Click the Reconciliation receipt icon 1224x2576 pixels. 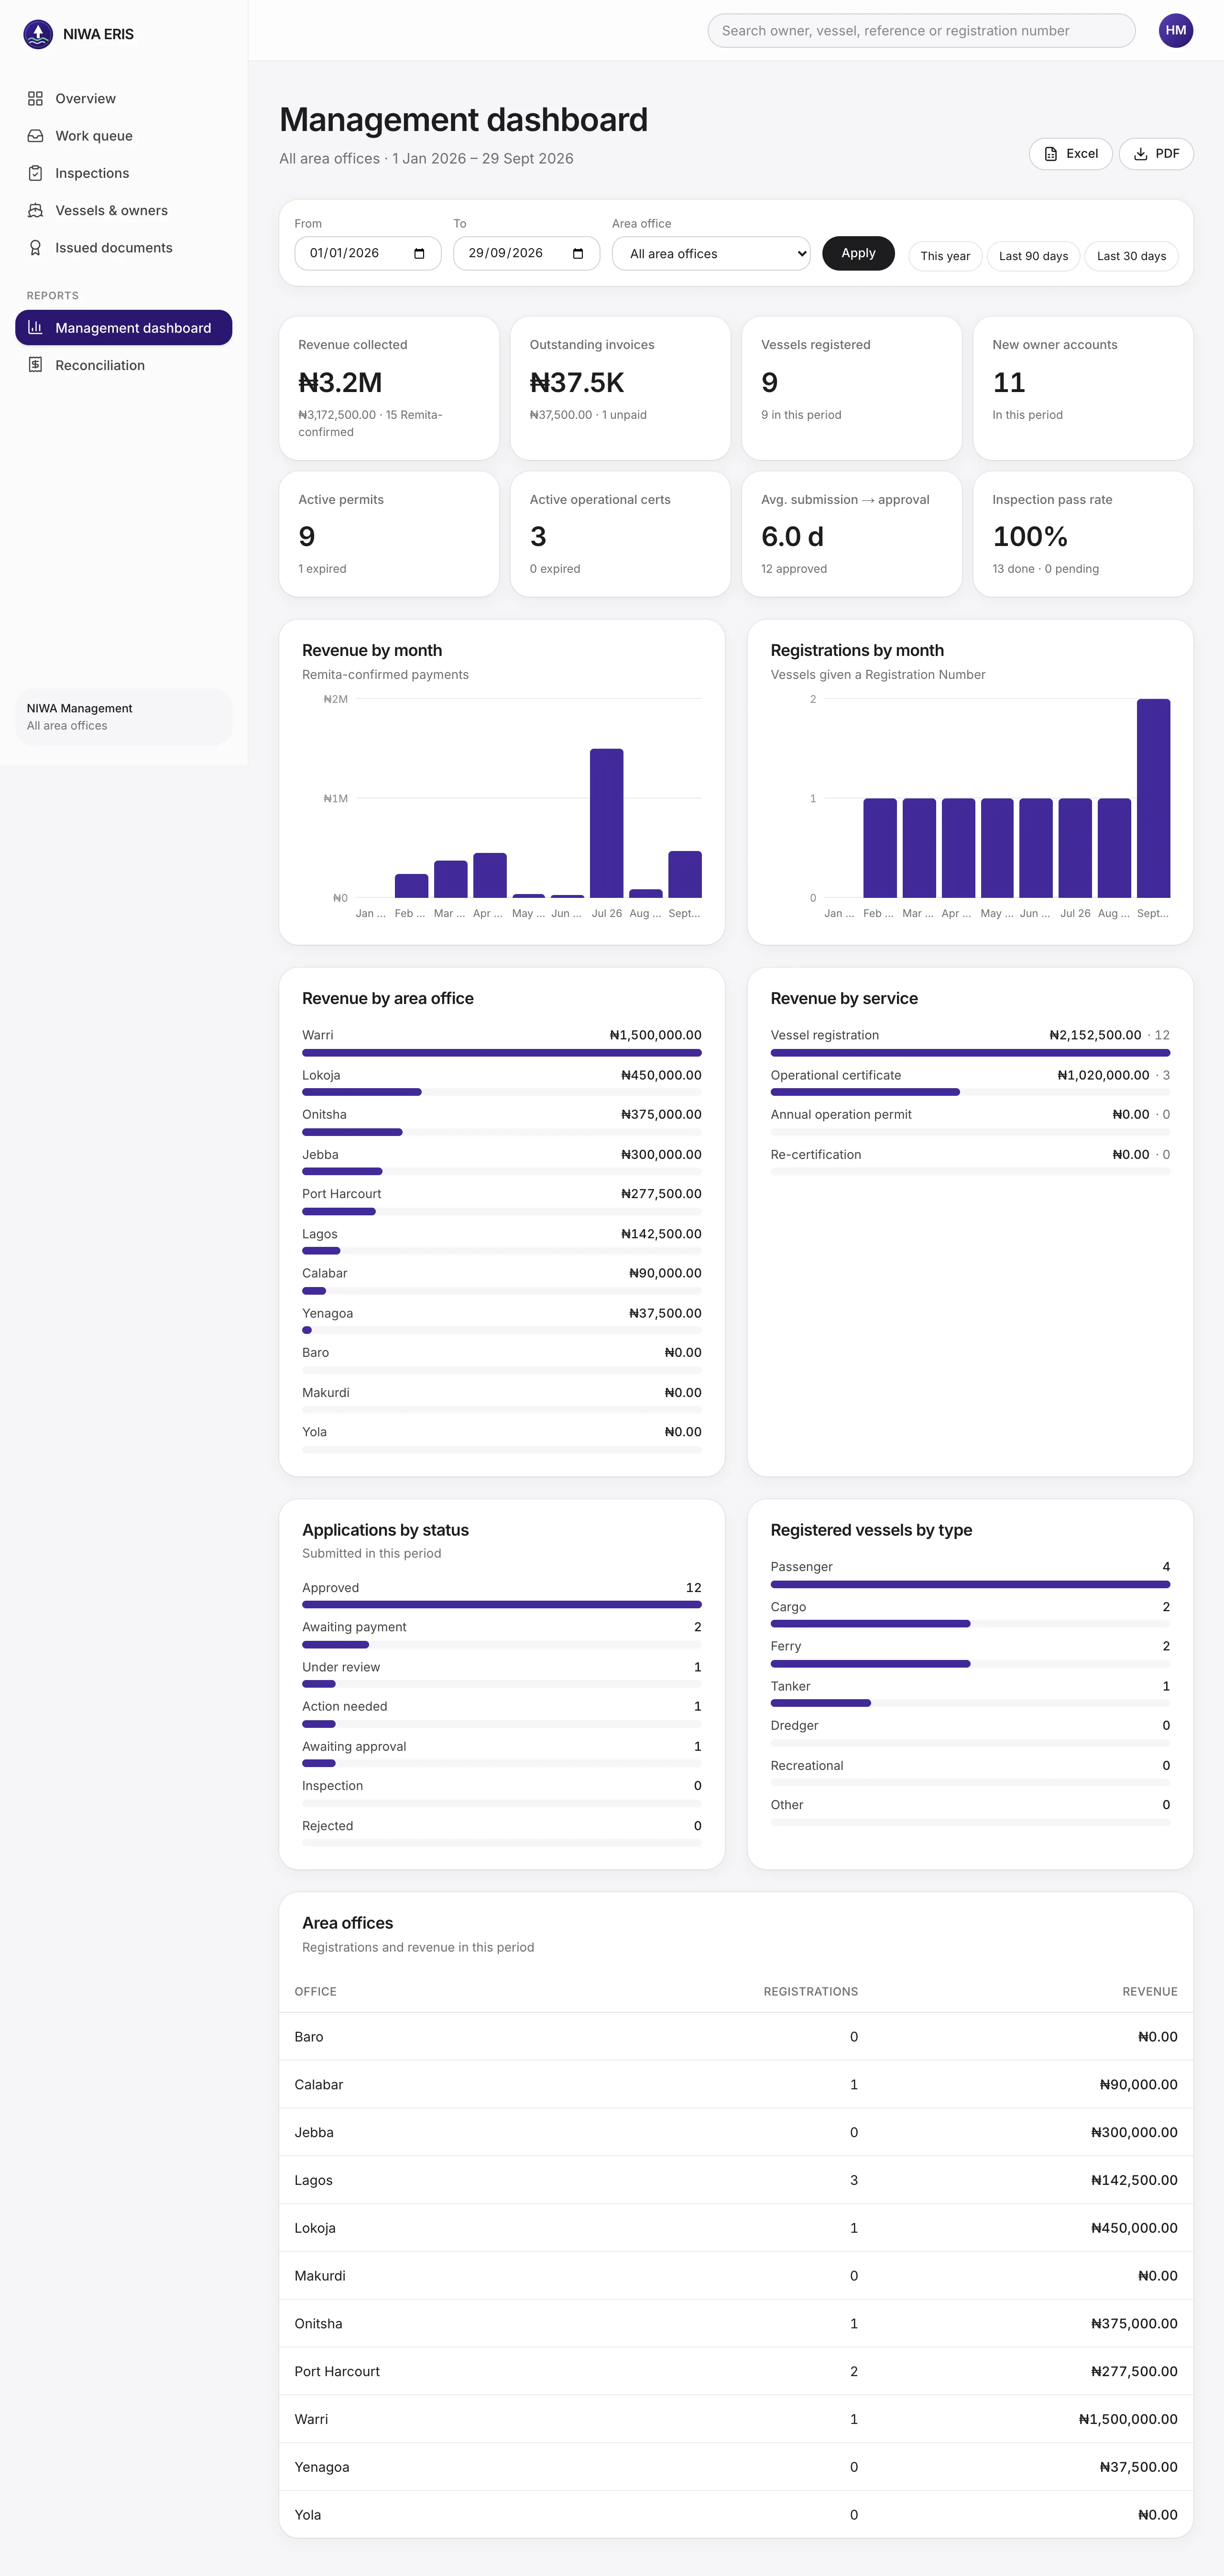coord(36,365)
